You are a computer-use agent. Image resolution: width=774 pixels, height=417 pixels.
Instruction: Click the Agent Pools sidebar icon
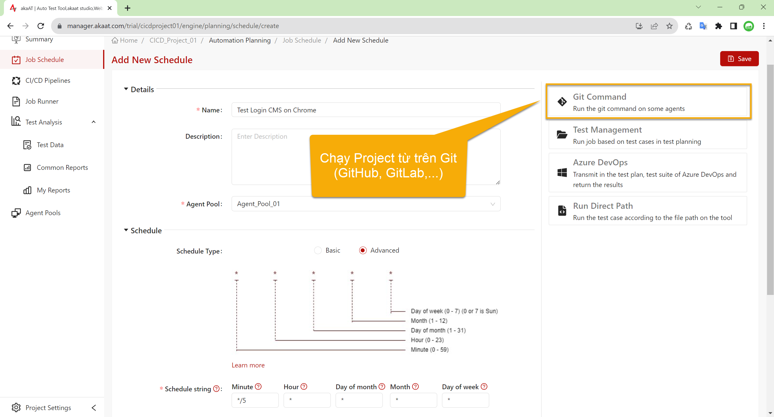coord(16,213)
